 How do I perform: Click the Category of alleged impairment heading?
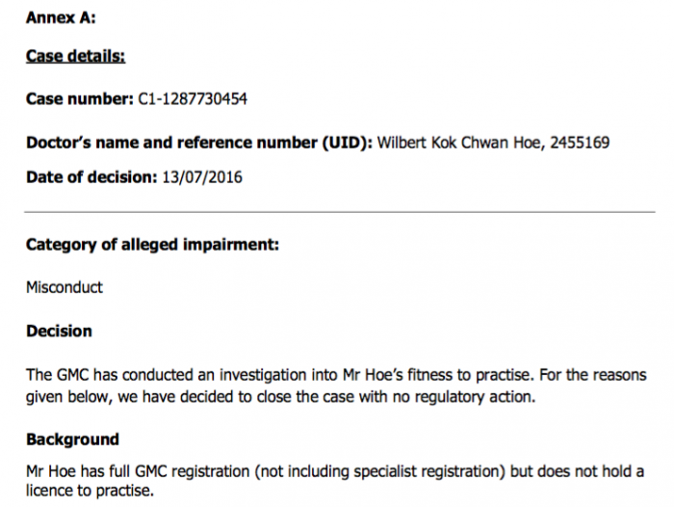pos(152,245)
